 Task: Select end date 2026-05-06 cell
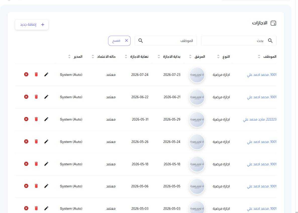tap(140, 186)
